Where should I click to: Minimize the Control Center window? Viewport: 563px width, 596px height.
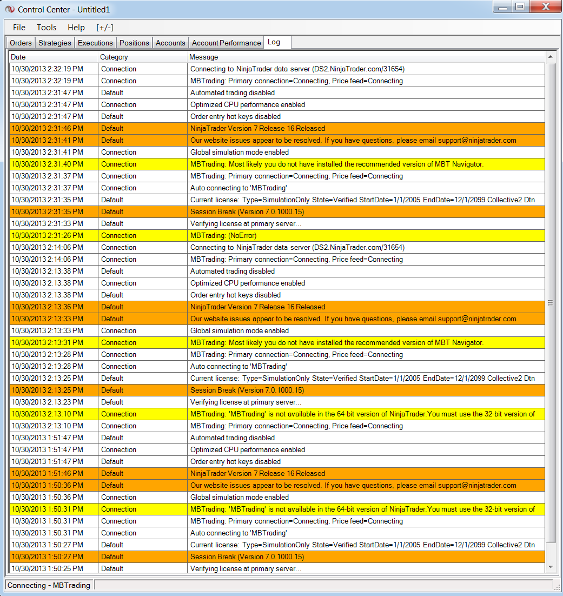(x=502, y=7)
